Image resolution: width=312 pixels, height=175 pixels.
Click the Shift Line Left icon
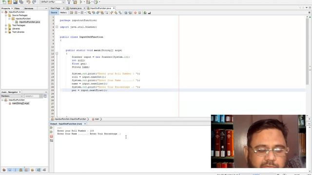point(126,13)
